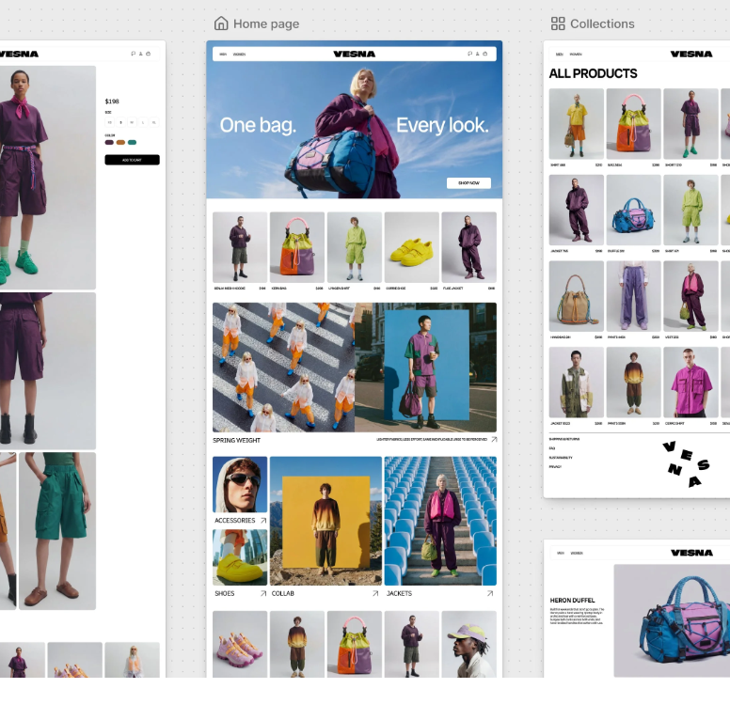Click WOMEN in the All Products page navigation
The height and width of the screenshot is (720, 730).
(x=576, y=55)
